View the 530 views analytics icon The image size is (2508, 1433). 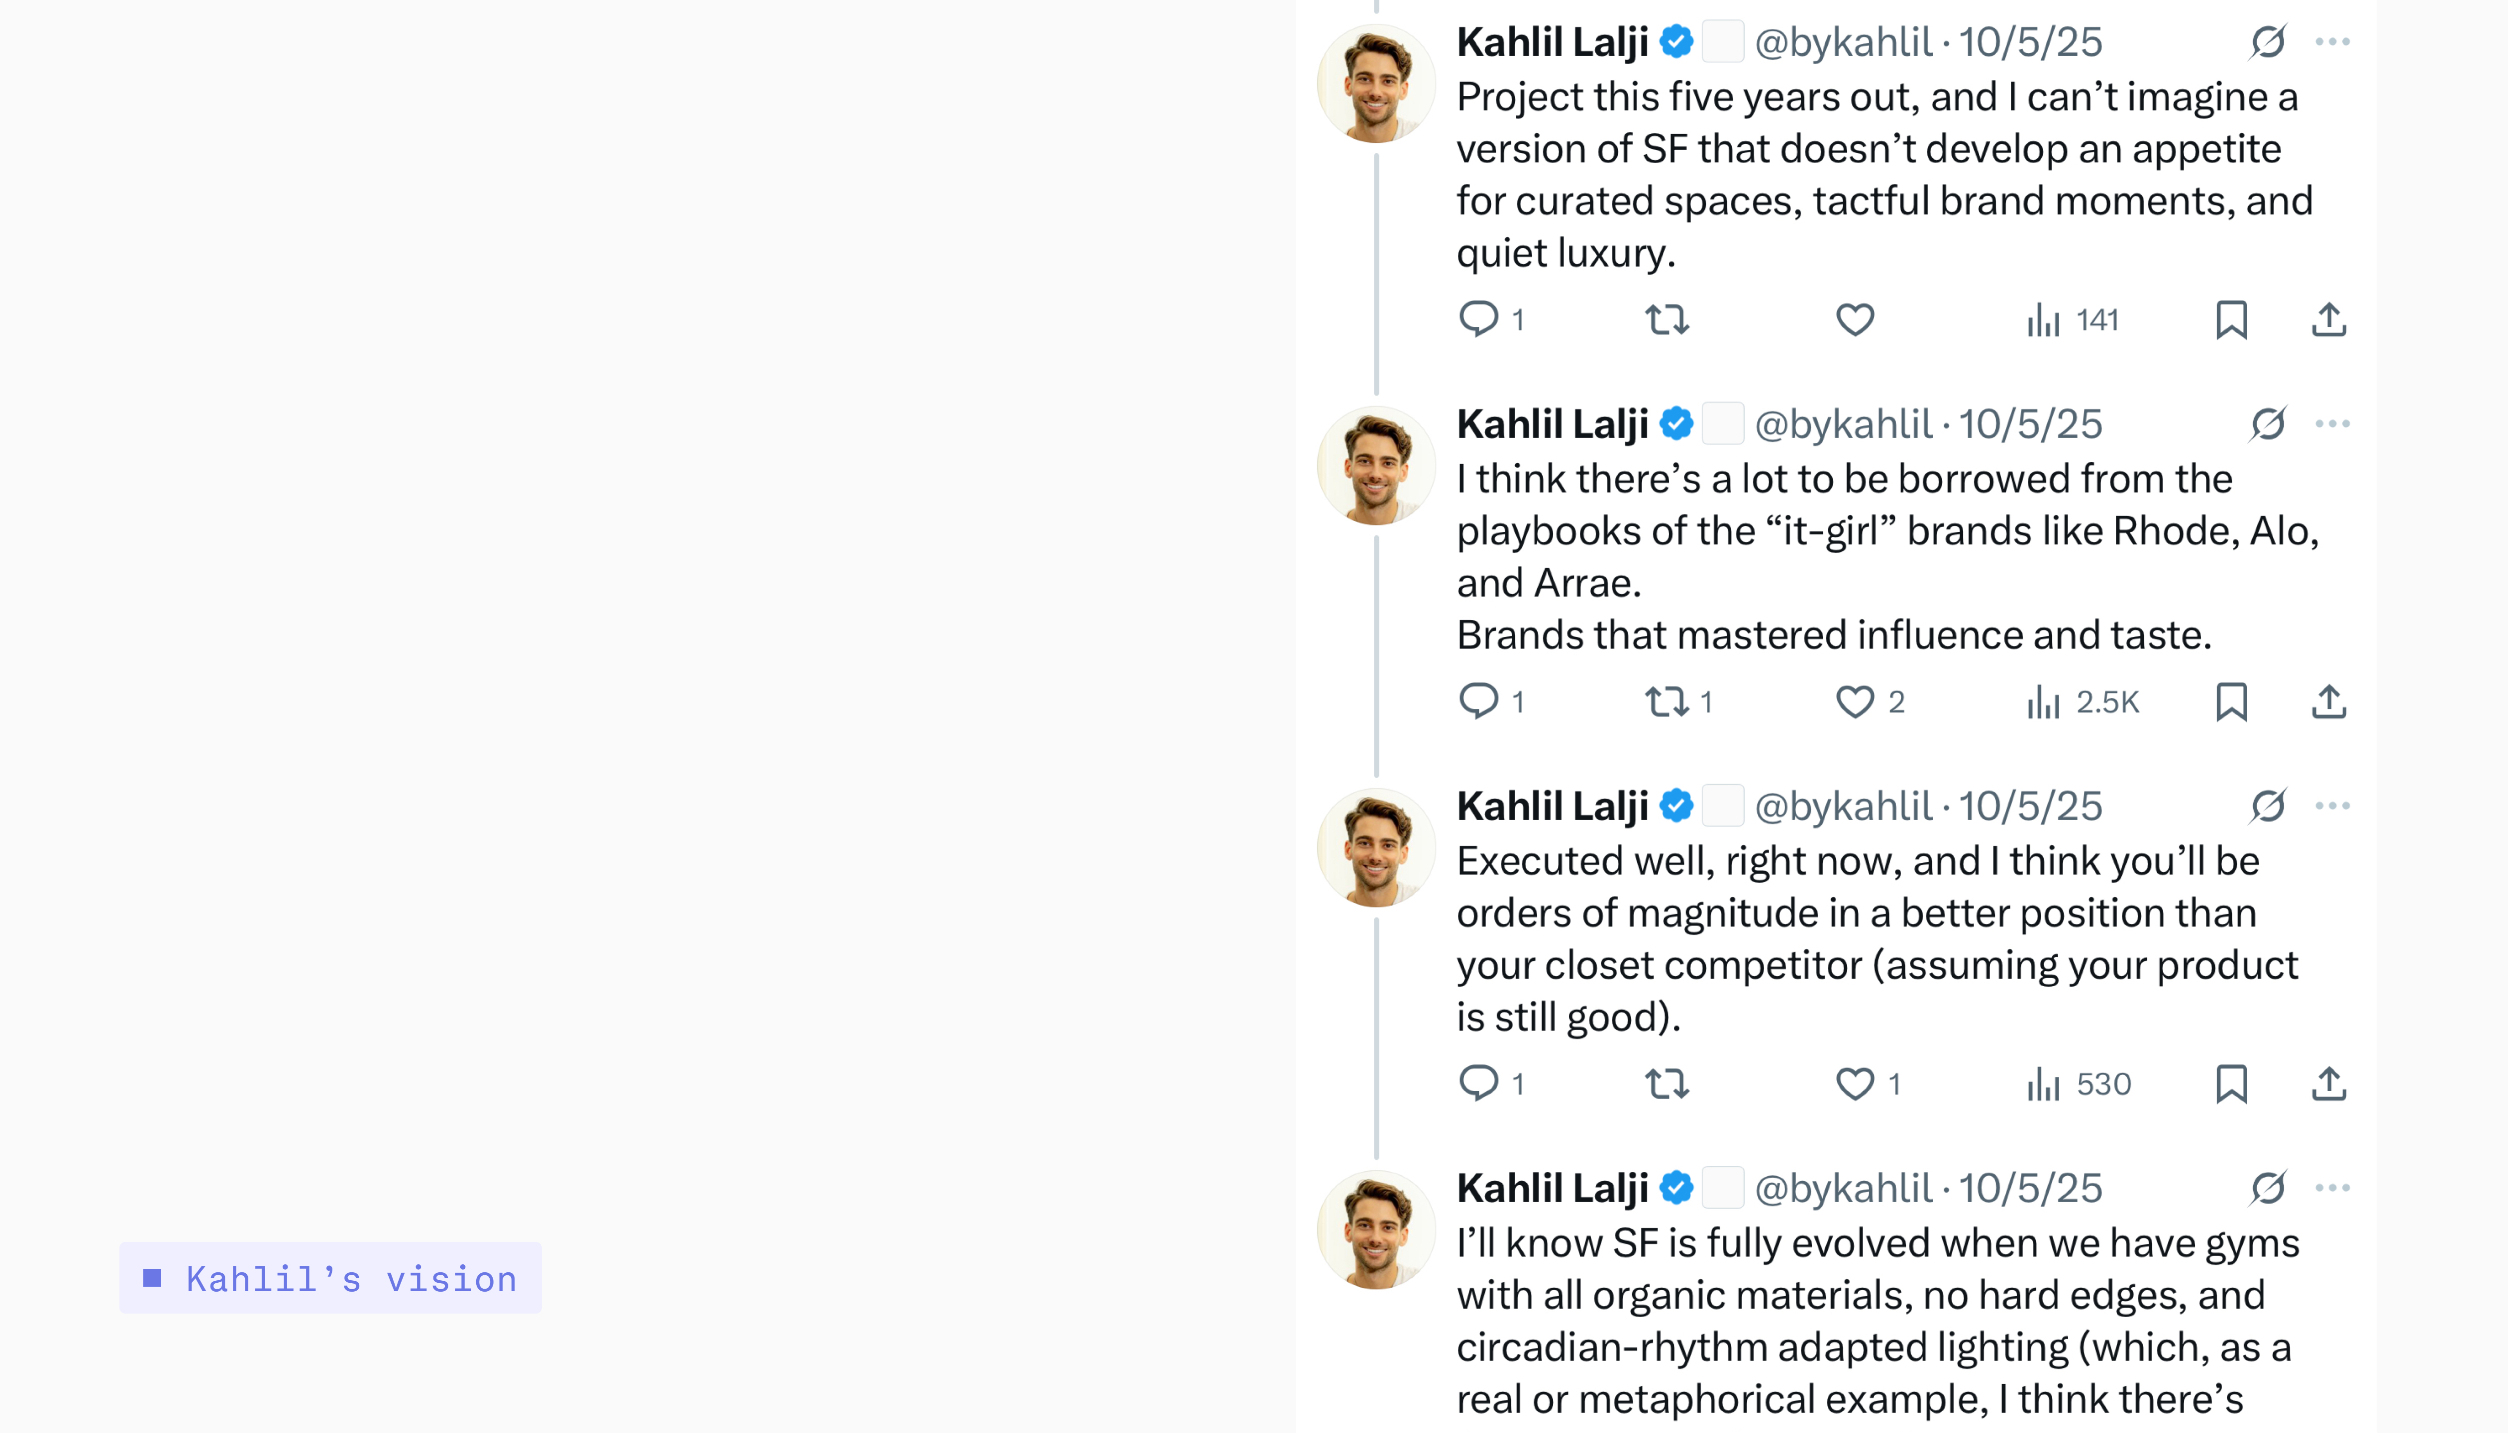(2043, 1084)
